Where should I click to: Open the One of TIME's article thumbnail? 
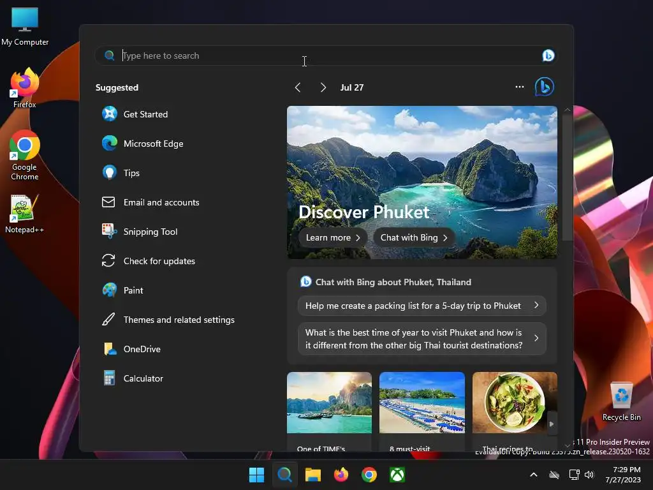pyautogui.click(x=330, y=403)
